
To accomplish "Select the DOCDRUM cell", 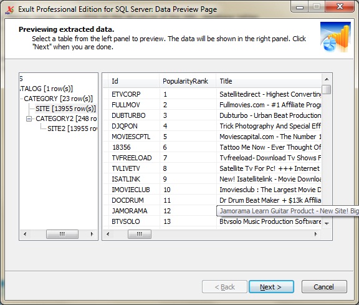I will (x=134, y=200).
